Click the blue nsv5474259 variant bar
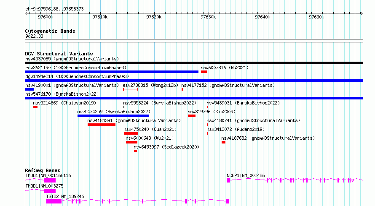 tap(113, 116)
